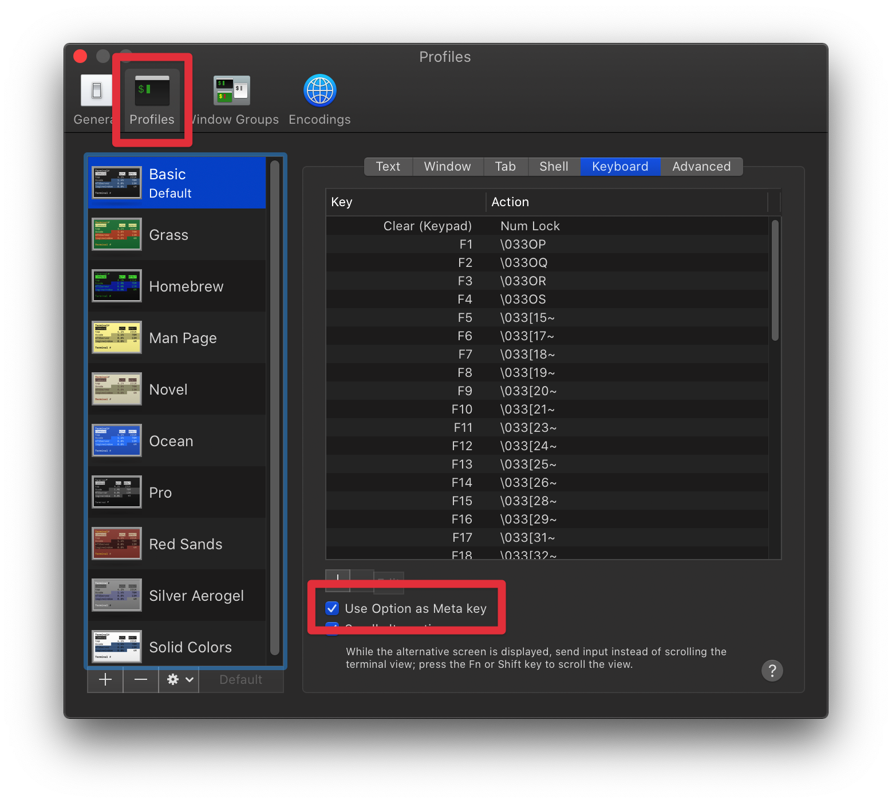Select the F3 key mapping row

[547, 281]
